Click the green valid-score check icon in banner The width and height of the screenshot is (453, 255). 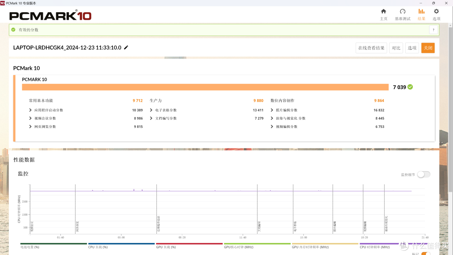coord(13,30)
